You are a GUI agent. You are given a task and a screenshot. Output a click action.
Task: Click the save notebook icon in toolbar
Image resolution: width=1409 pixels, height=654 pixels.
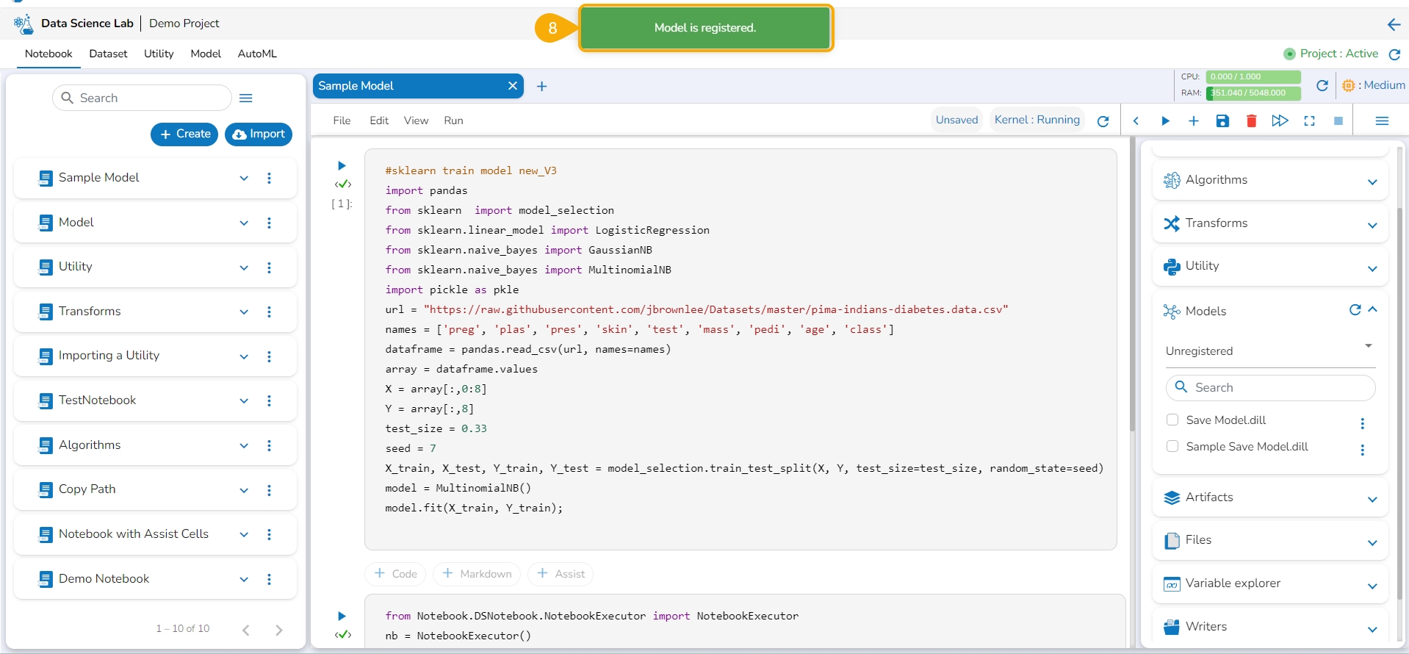(x=1222, y=121)
